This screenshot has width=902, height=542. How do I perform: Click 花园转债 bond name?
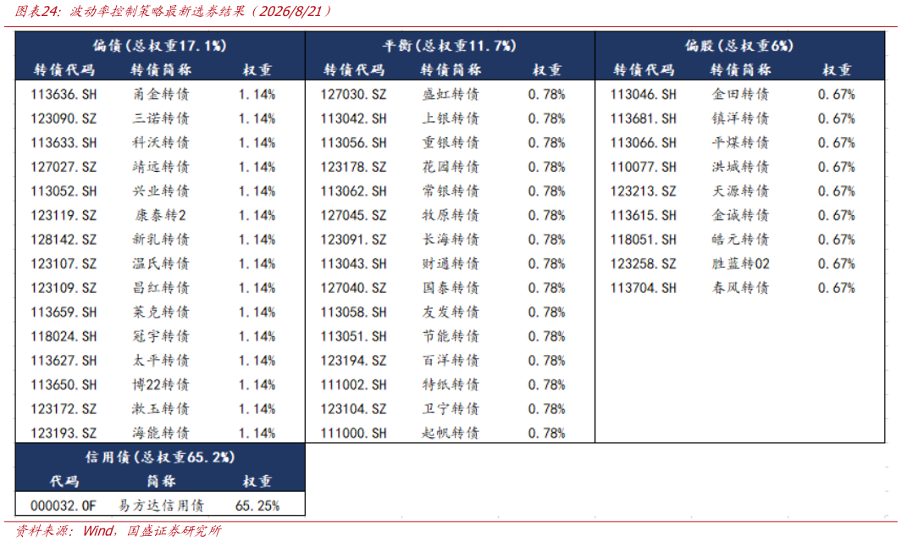[451, 167]
